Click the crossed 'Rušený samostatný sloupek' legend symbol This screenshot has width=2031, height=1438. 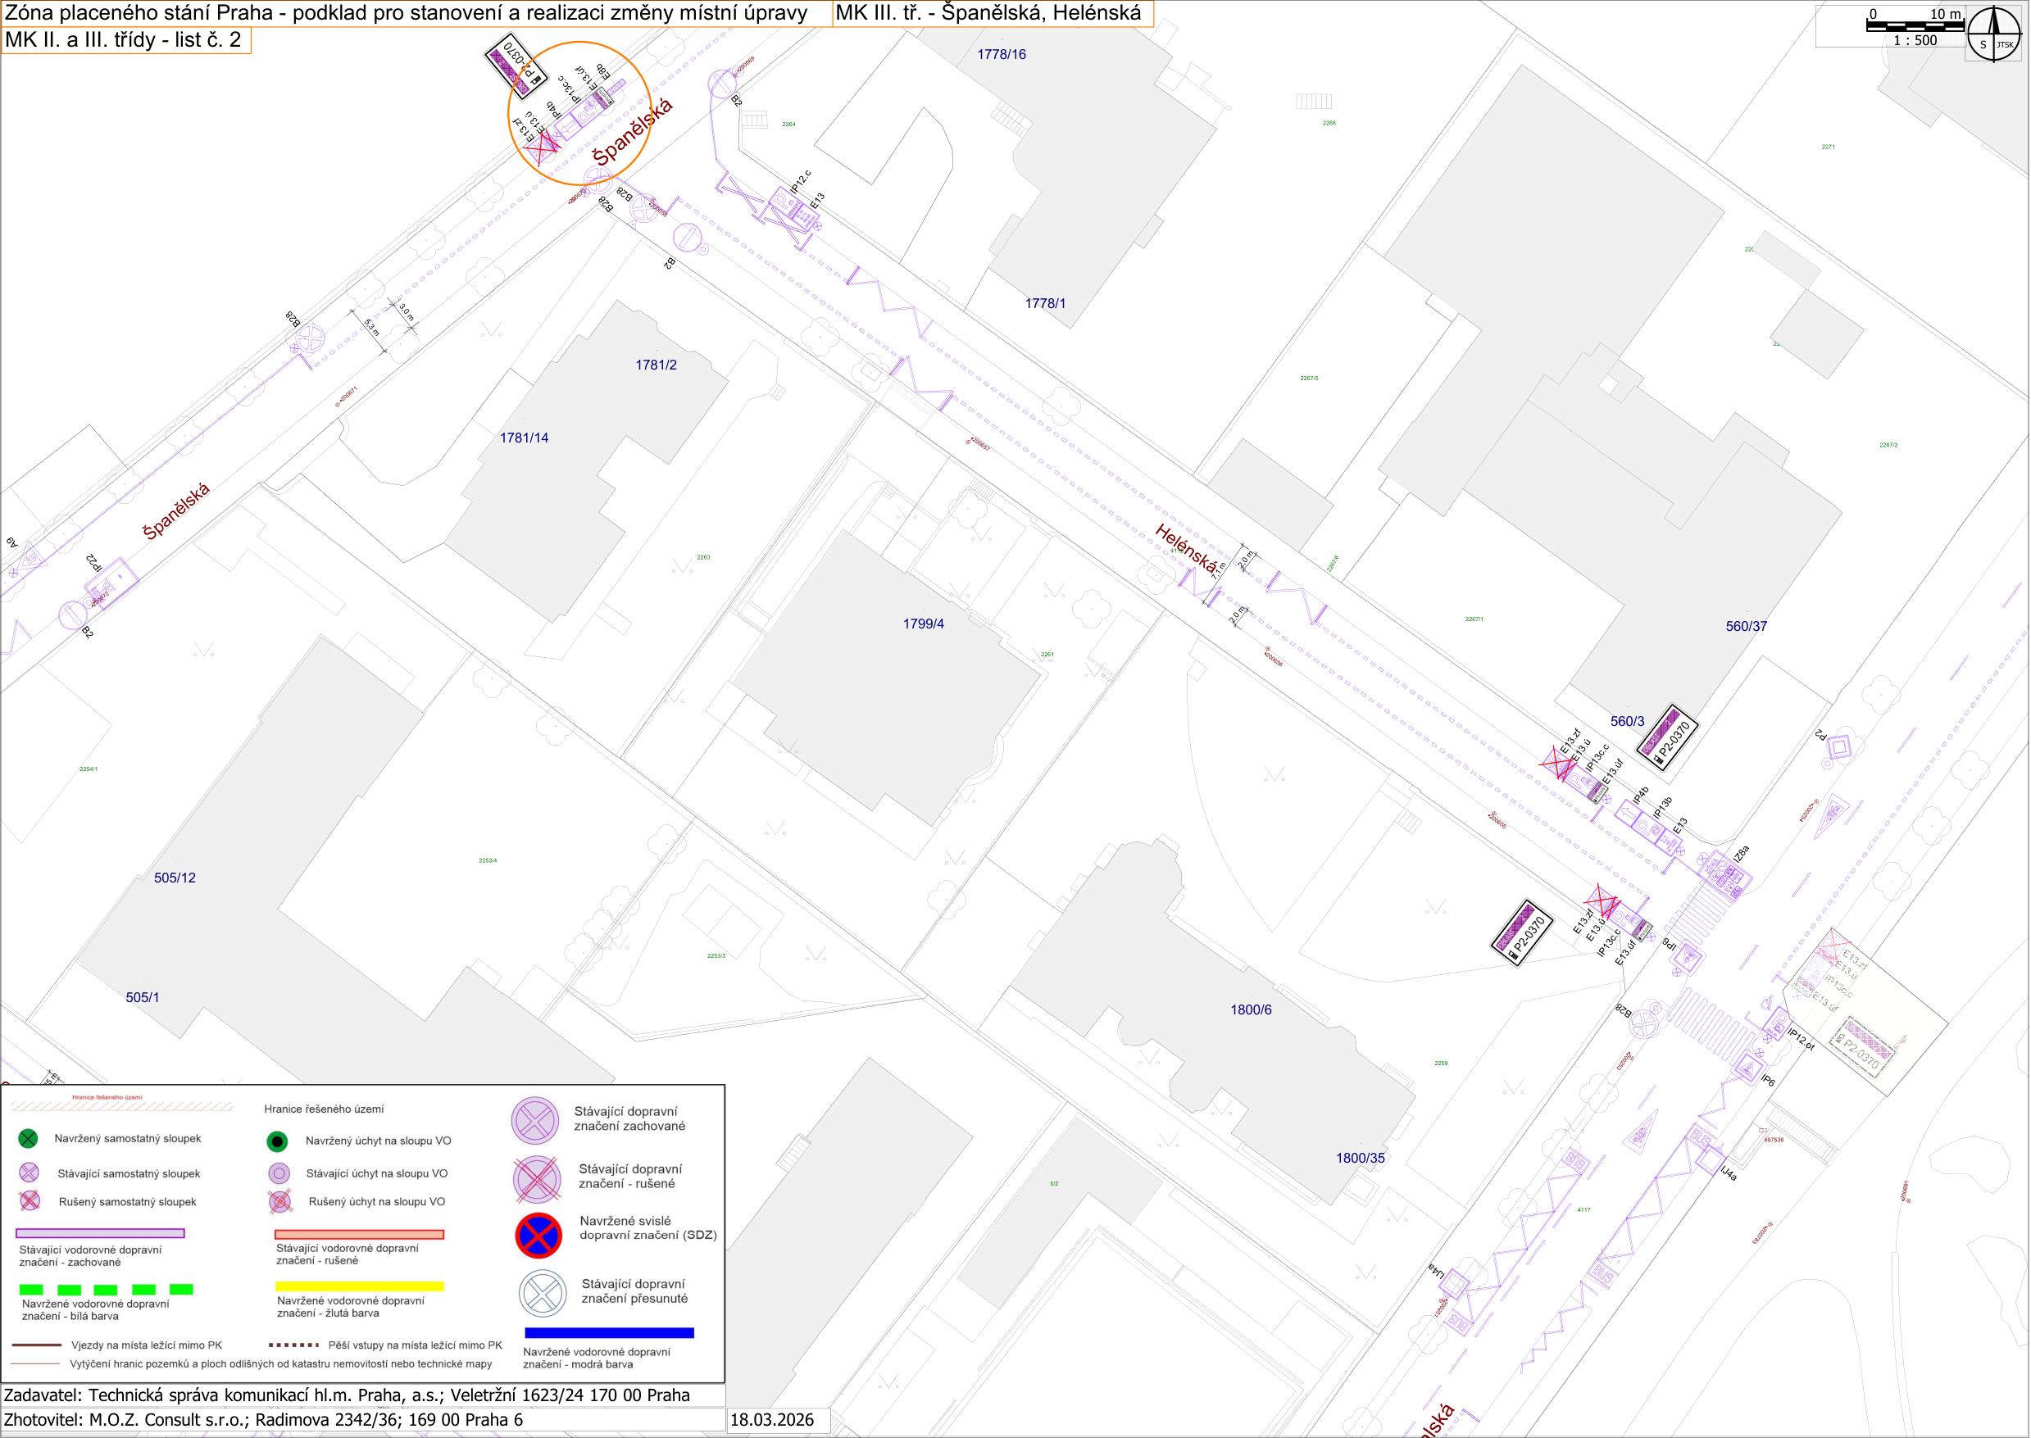[x=30, y=1200]
